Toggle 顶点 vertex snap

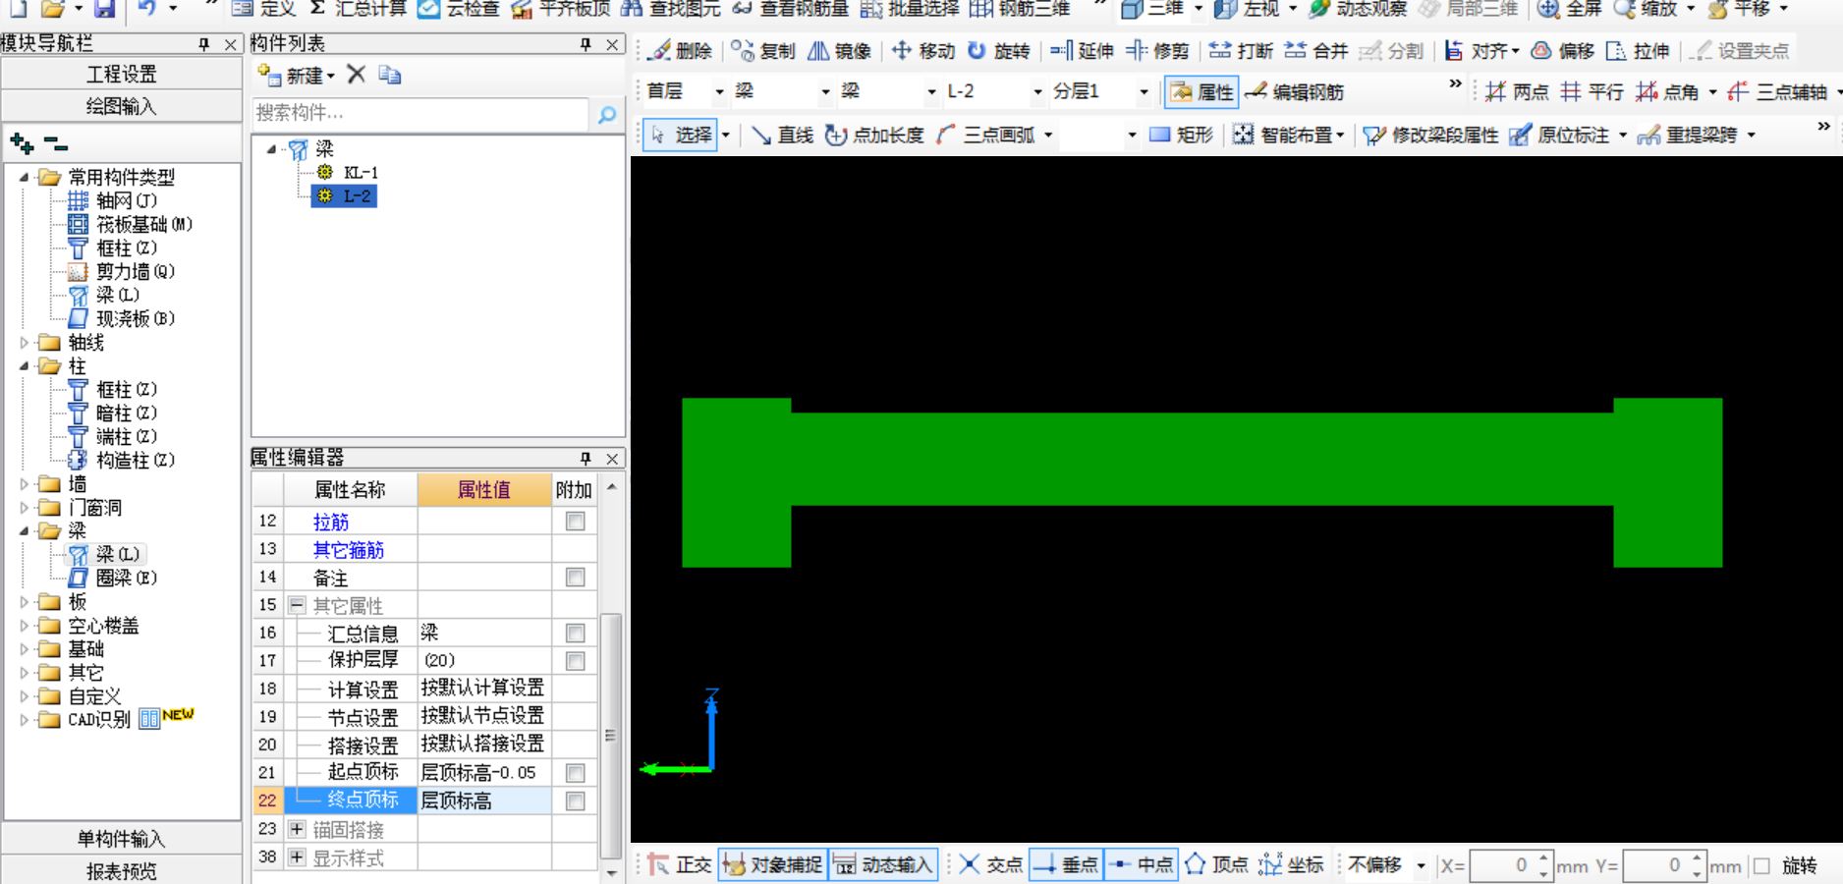(x=1216, y=865)
